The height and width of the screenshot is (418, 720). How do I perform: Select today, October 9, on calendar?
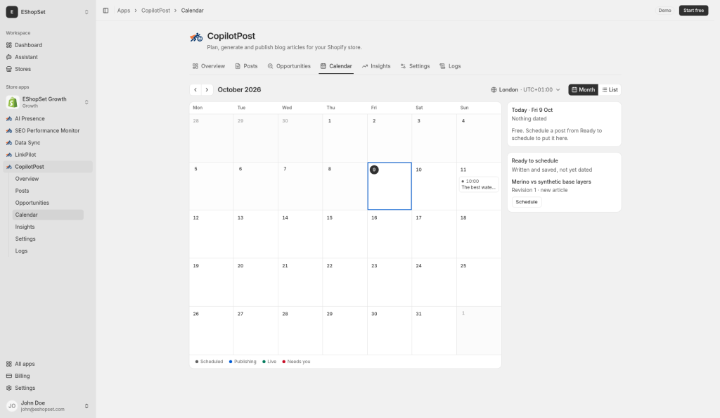390,186
